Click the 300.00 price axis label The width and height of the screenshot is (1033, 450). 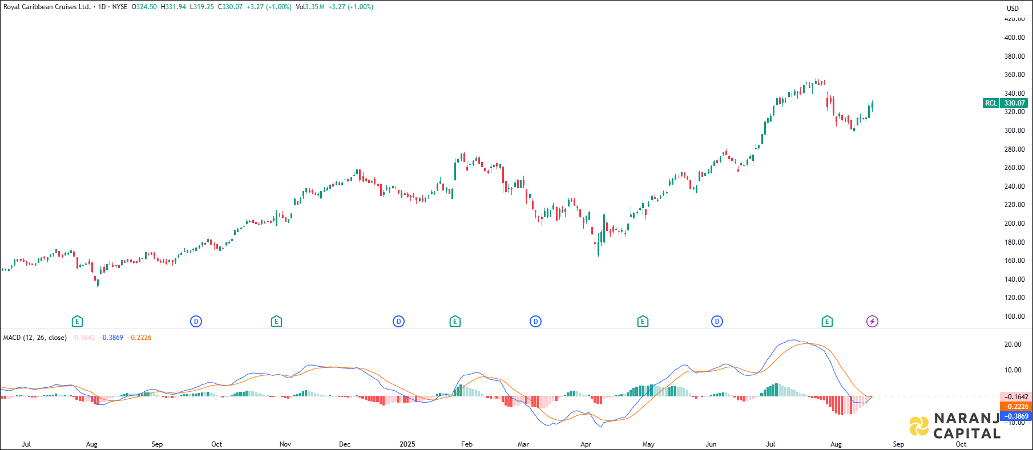(x=1014, y=131)
